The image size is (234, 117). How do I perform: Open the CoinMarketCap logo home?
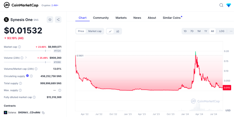pyautogui.click(x=21, y=5)
